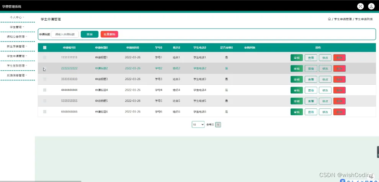Image resolution: width=379 pixels, height=182 pixels.
Task: Click 删除 button for row 1111111111
Action: [339, 58]
